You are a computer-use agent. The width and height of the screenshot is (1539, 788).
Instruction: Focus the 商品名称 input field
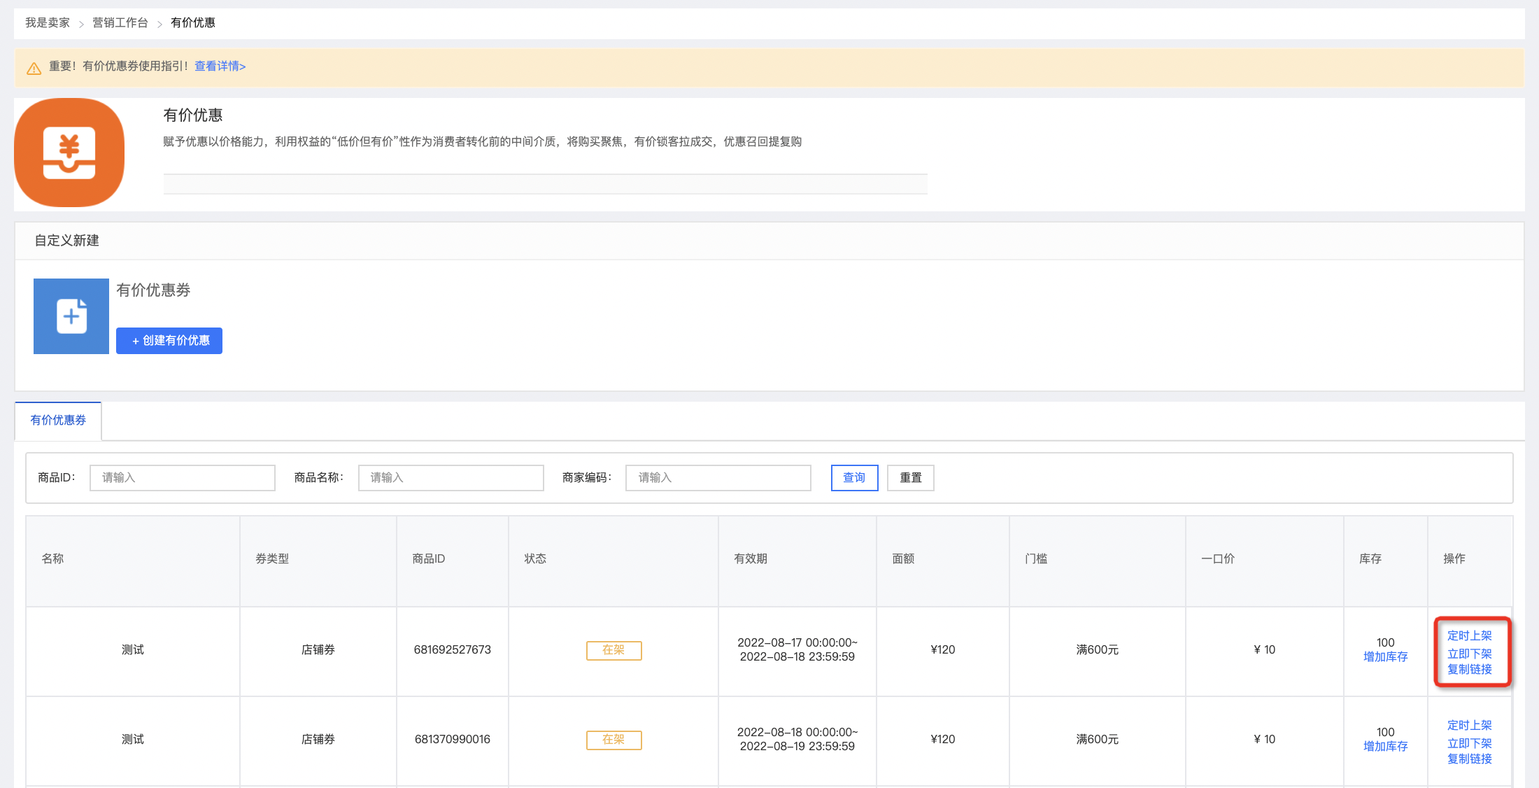[x=451, y=478]
